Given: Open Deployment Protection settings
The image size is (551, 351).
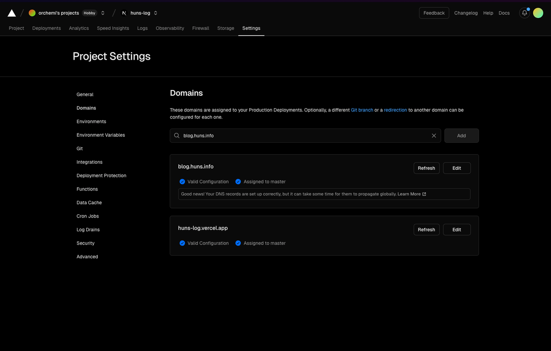Looking at the screenshot, I should pos(101,176).
